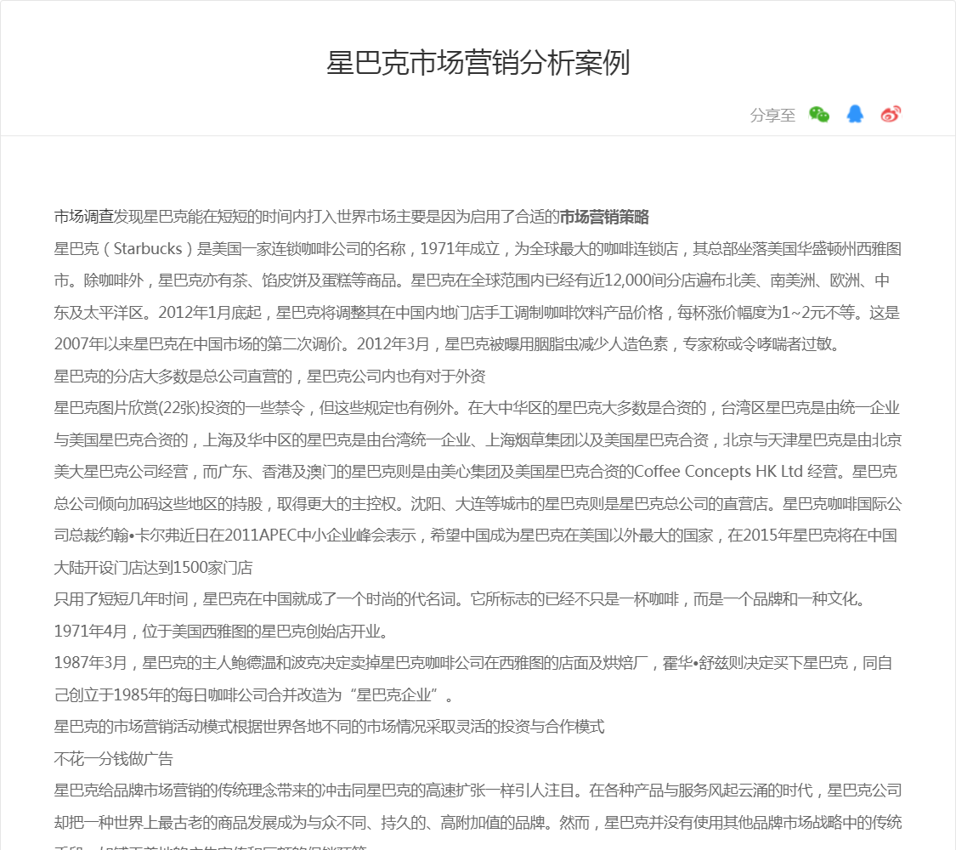Share the article to WeChat
This screenshot has width=956, height=850.
819,114
